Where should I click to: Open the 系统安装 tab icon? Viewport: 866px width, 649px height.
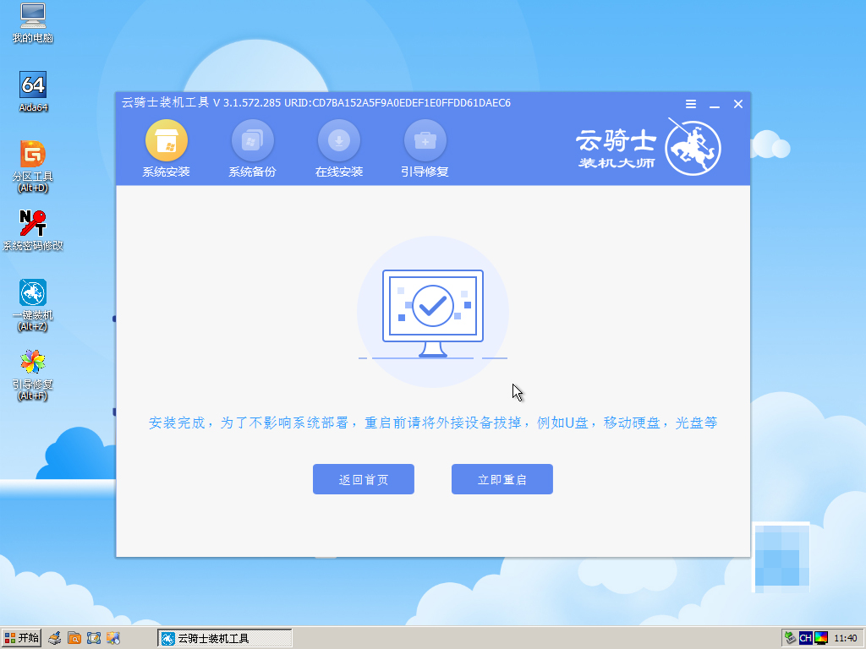click(x=167, y=141)
